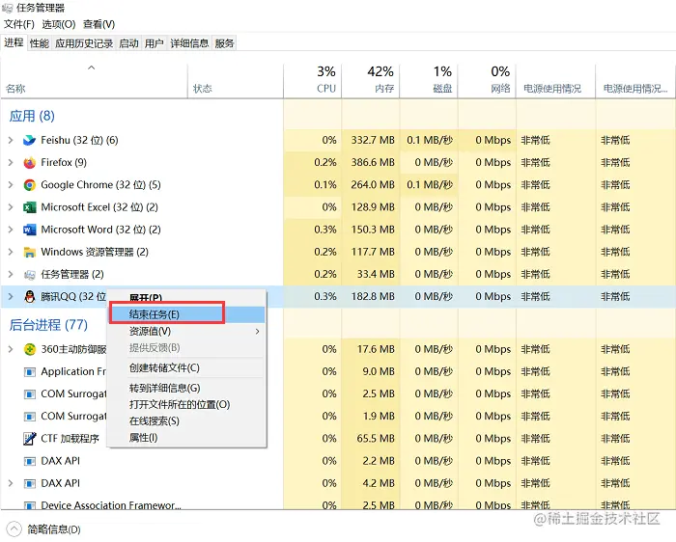Click the Firefox icon in process list
This screenshot has width=676, height=542.
point(29,163)
